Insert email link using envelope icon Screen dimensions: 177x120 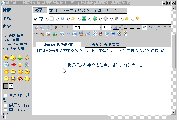(x=48, y=34)
